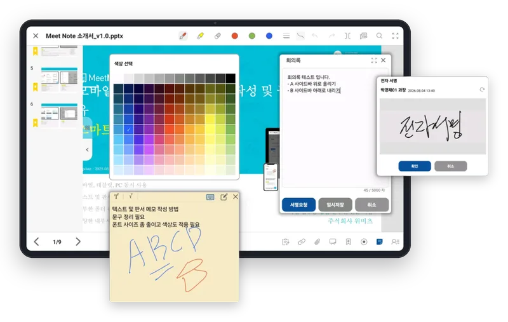Screen dimensions: 508x322
Task: Toggle the blue sticky memo icon
Action: pyautogui.click(x=379, y=242)
